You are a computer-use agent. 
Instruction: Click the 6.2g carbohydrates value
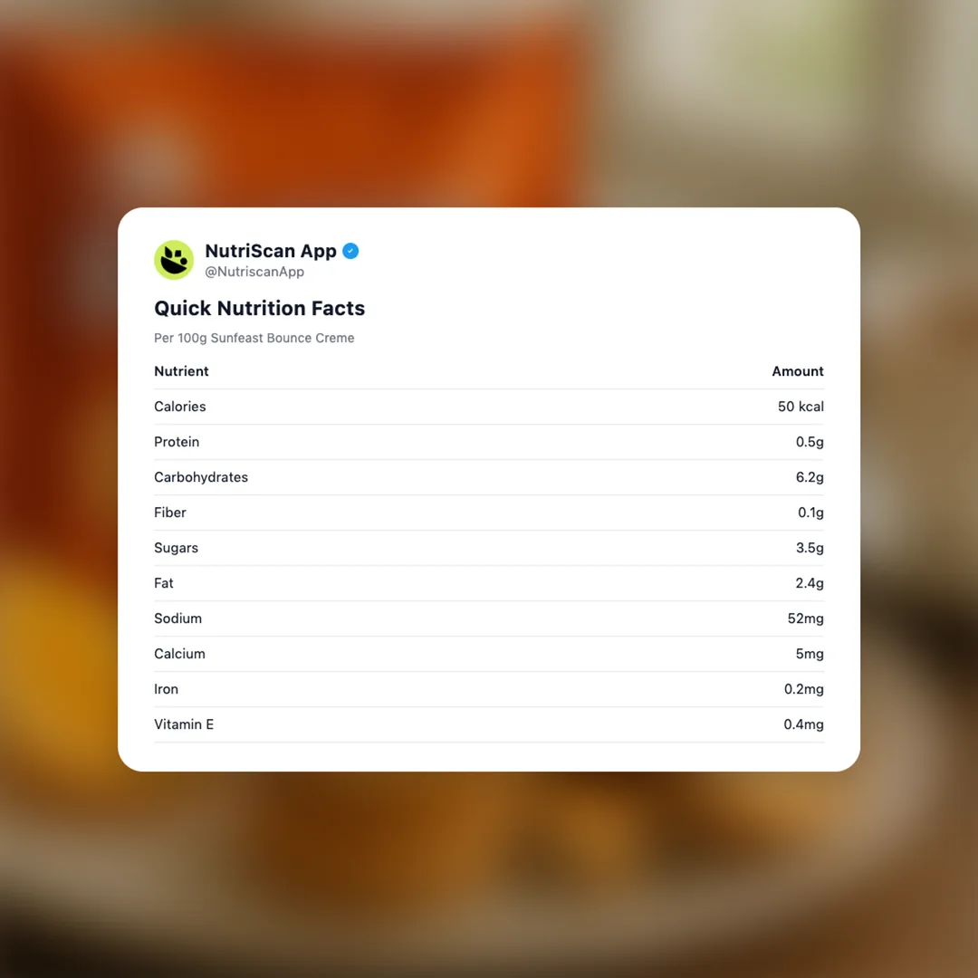pyautogui.click(x=810, y=477)
